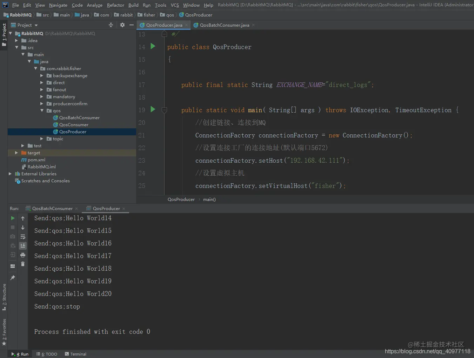The width and height of the screenshot is (474, 358).
Task: Switch to QosBatchConsumer.java editor tab
Action: [224, 25]
